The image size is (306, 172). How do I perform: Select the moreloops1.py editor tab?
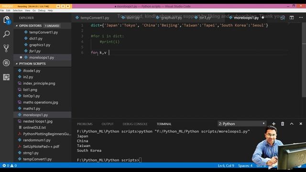[246, 18]
